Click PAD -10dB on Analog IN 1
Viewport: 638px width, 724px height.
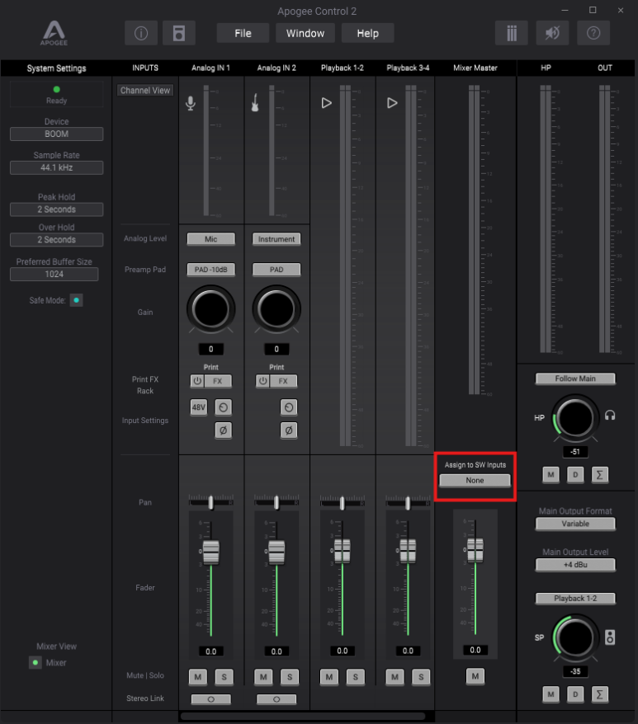(210, 270)
